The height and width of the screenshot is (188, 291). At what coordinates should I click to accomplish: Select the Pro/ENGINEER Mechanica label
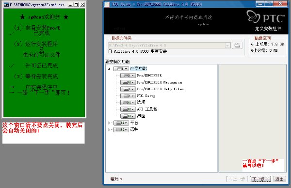[x=160, y=82]
